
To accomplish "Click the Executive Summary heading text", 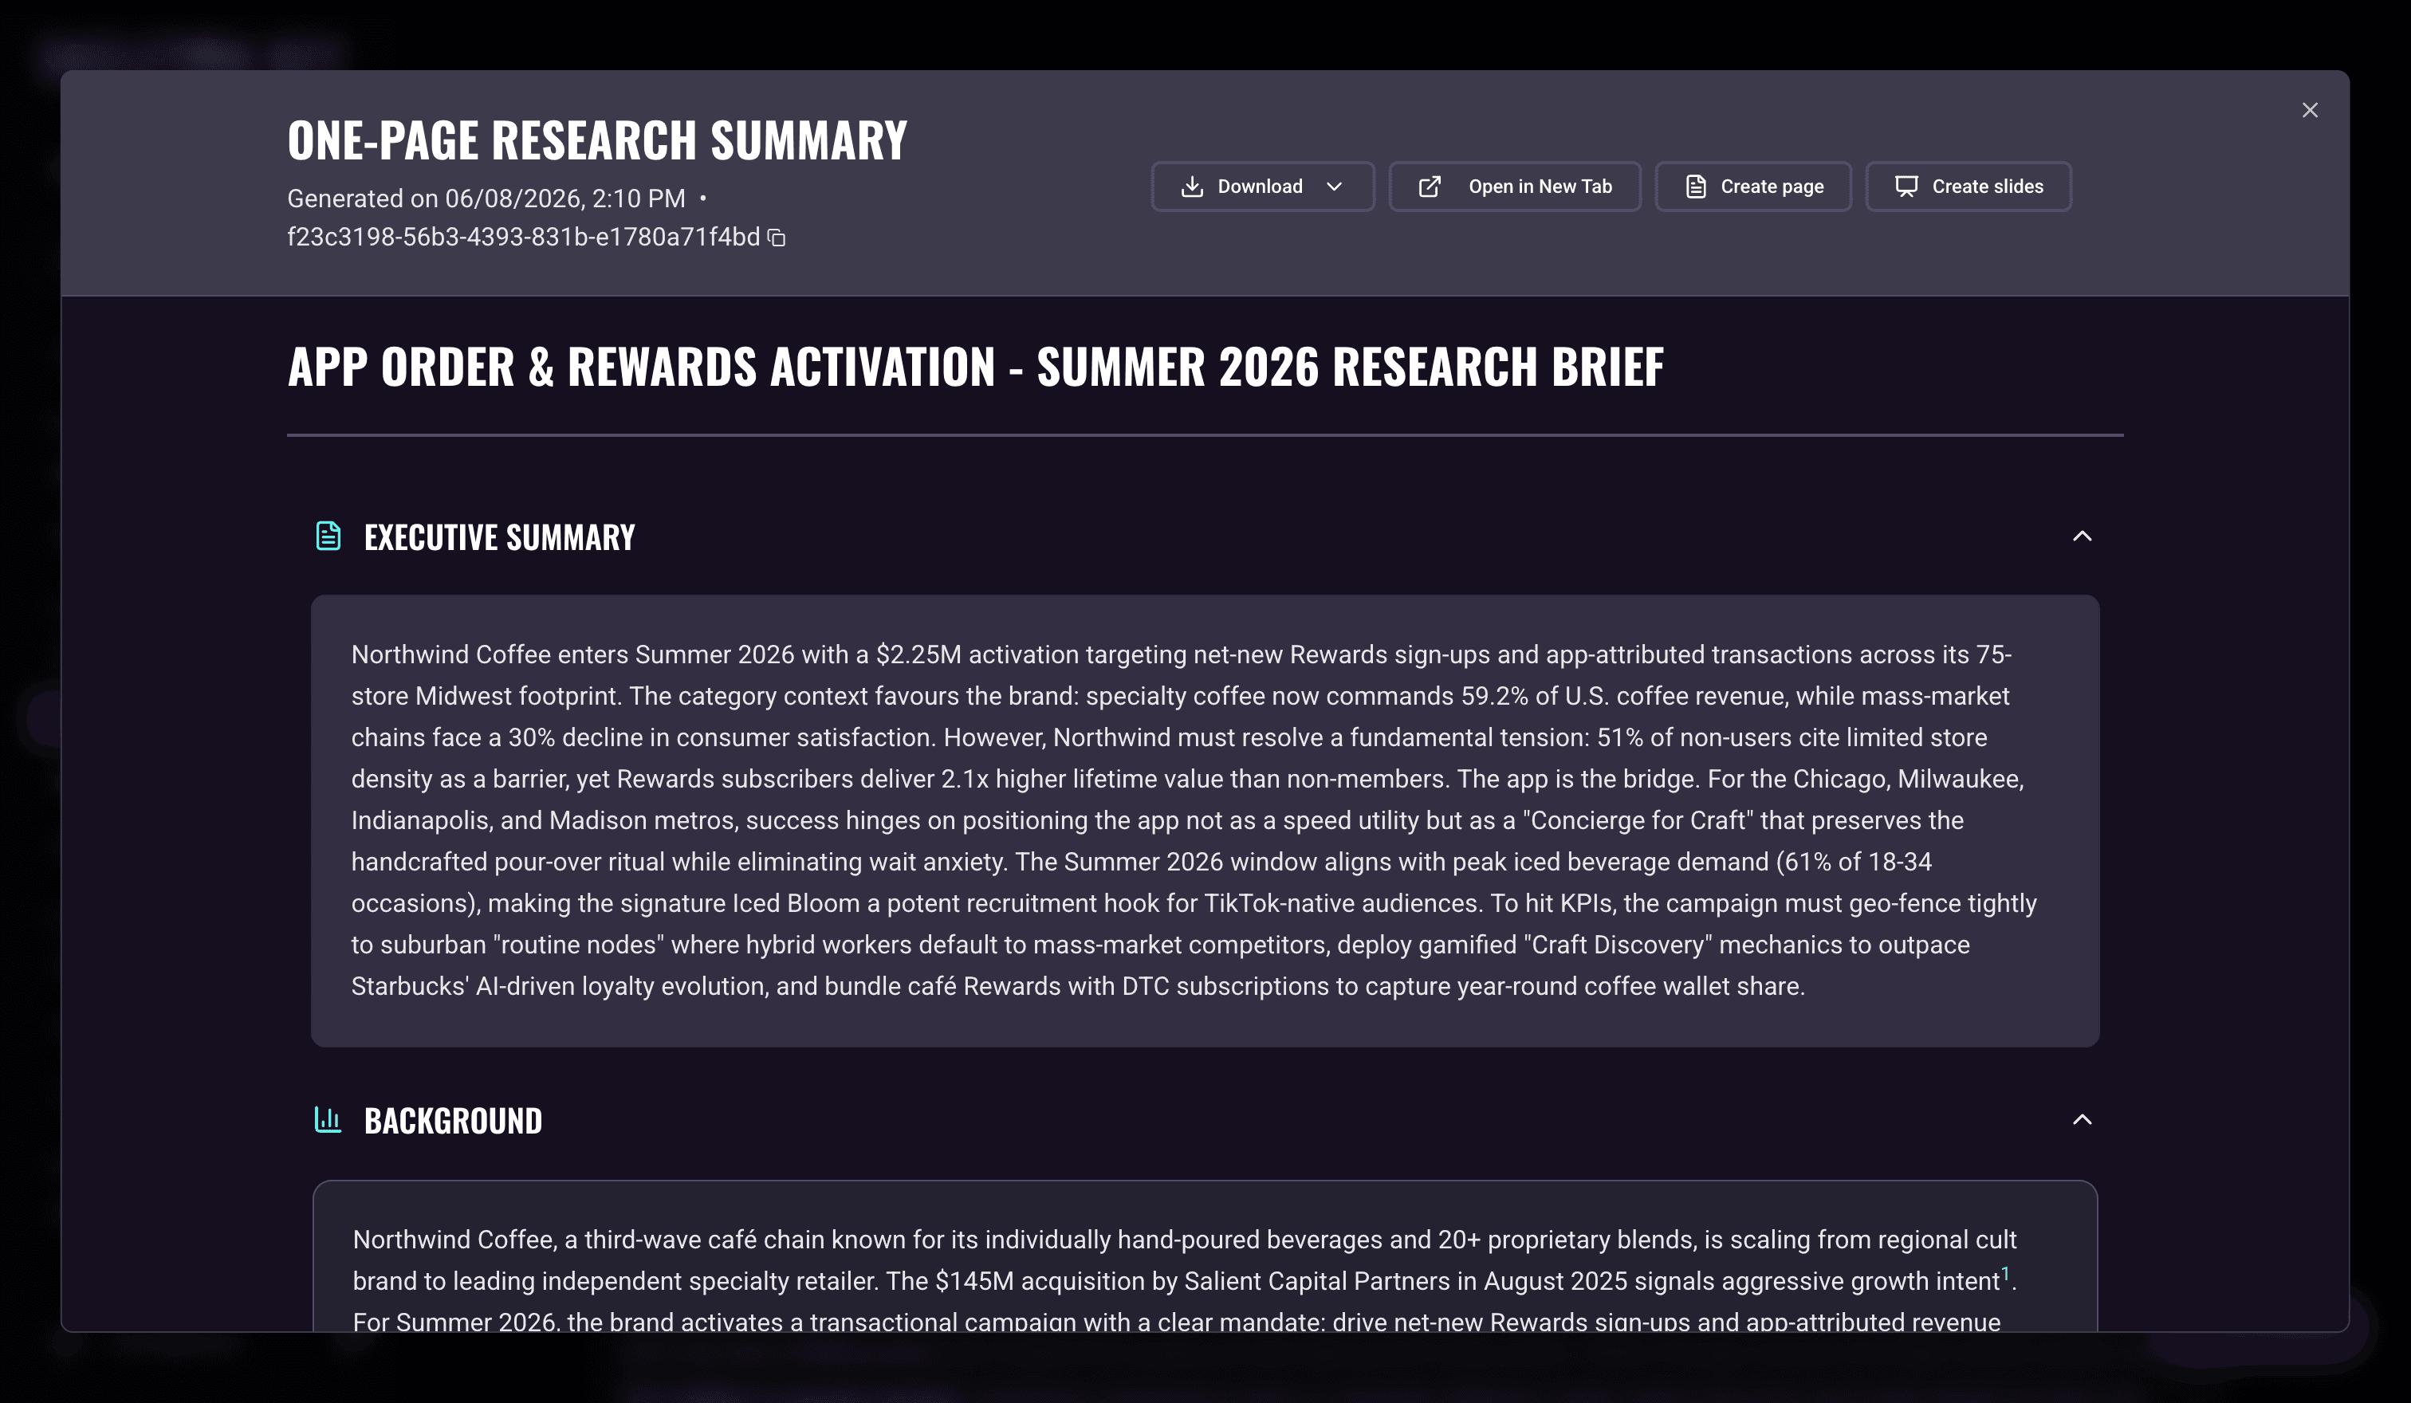I will pyautogui.click(x=499, y=537).
